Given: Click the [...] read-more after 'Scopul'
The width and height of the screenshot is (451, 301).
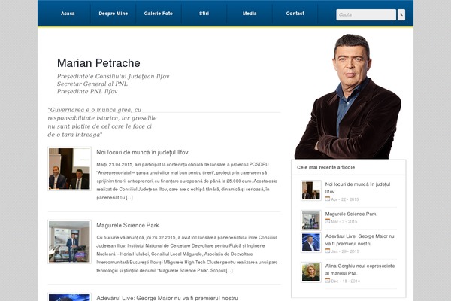Looking at the screenshot, I should (229, 270).
